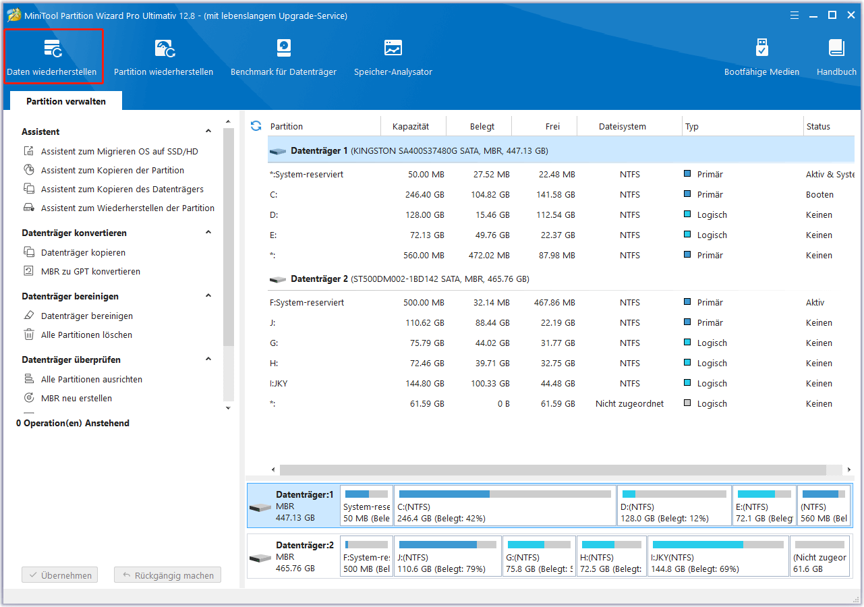Open Daten wiederherstellen tool
This screenshot has width=864, height=607.
tap(53, 57)
